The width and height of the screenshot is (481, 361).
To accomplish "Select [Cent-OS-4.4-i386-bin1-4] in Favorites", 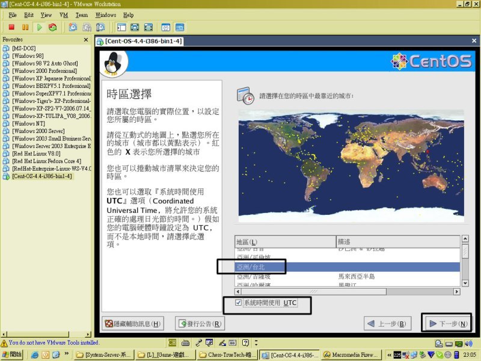I will [42, 176].
